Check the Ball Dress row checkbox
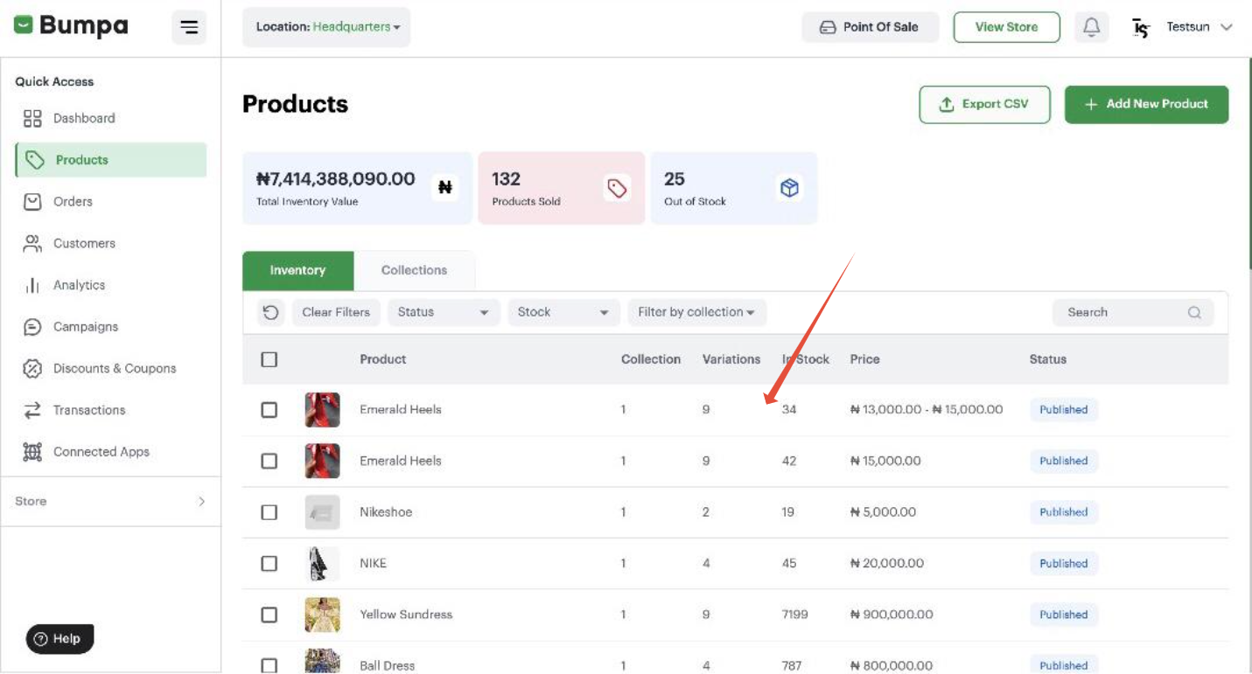This screenshot has width=1252, height=674. [269, 665]
